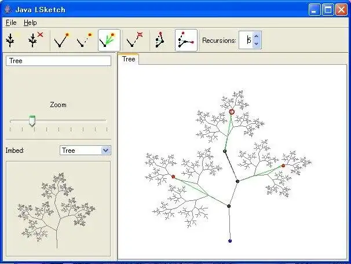The height and width of the screenshot is (264, 351).
Task: Expand the Imbed Tree dropdown arrow
Action: tap(105, 151)
